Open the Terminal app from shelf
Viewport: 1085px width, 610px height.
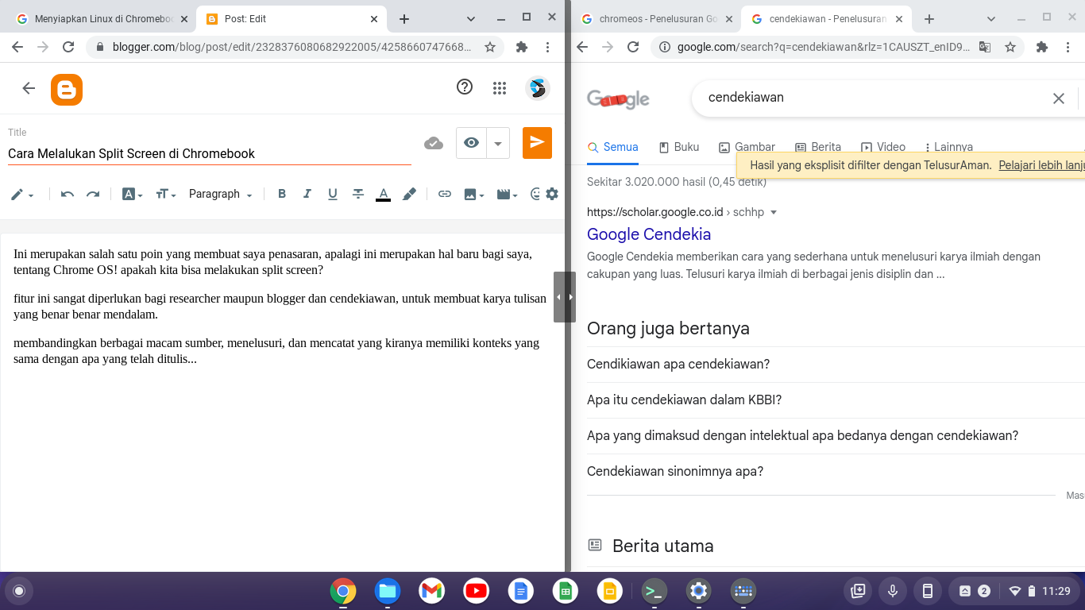point(654,591)
